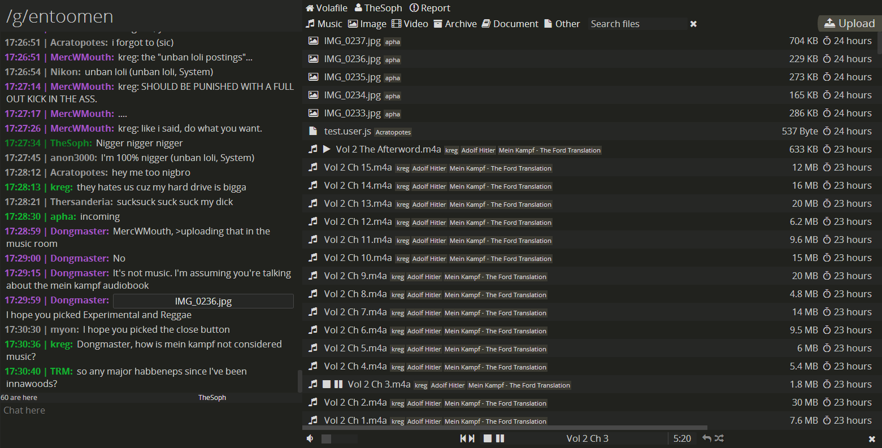Viewport: 882px width, 448px height.
Task: Filter the file list by Music
Action: click(324, 24)
